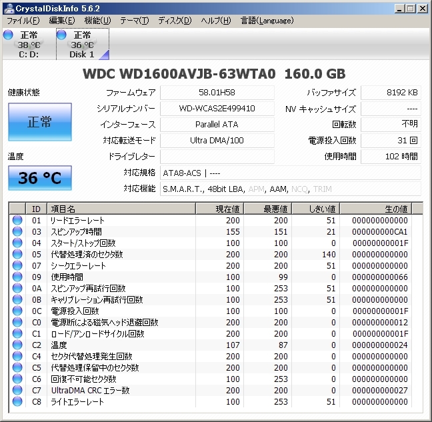Click the status icon for ライトエラーレート row
Viewport: 432px width, 422px height.
(x=17, y=401)
